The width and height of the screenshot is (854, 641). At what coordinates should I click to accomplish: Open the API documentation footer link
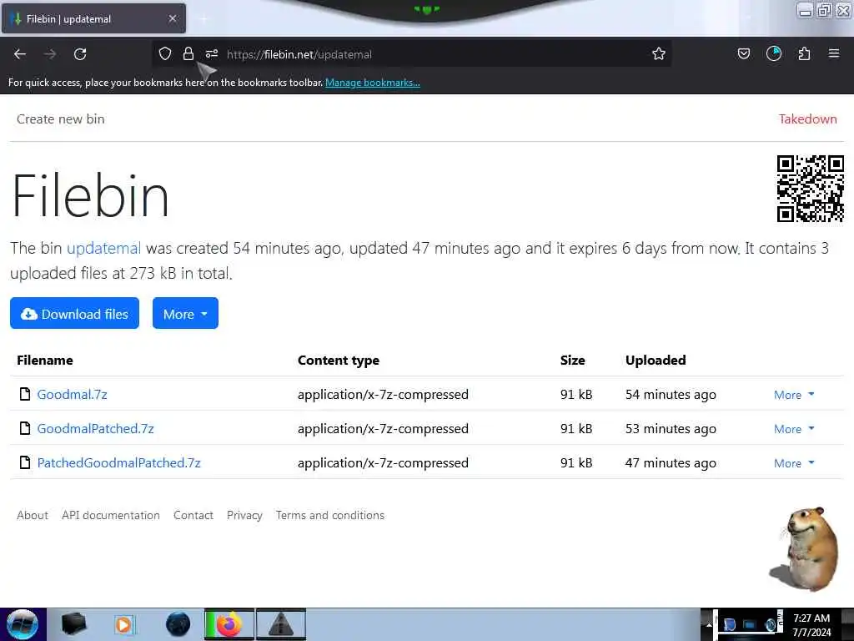pos(111,515)
